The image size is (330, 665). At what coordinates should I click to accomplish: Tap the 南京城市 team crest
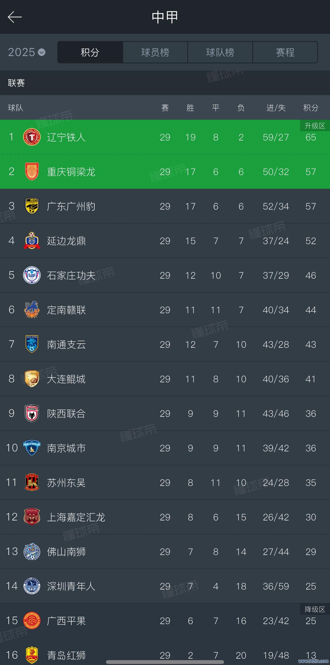pos(32,448)
